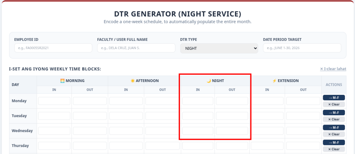
Task: Copy Monday's schedule with its M-F button
Action: click(334, 98)
